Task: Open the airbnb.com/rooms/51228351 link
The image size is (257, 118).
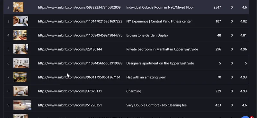Action: [x=70, y=105]
